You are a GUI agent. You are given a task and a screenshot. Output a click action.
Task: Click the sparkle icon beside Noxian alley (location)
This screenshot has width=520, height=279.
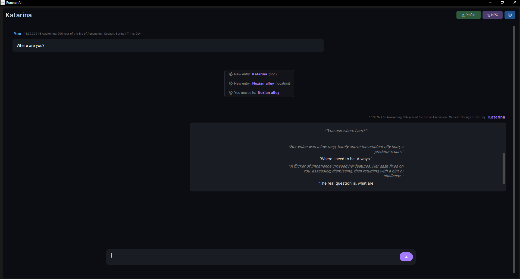pos(231,84)
